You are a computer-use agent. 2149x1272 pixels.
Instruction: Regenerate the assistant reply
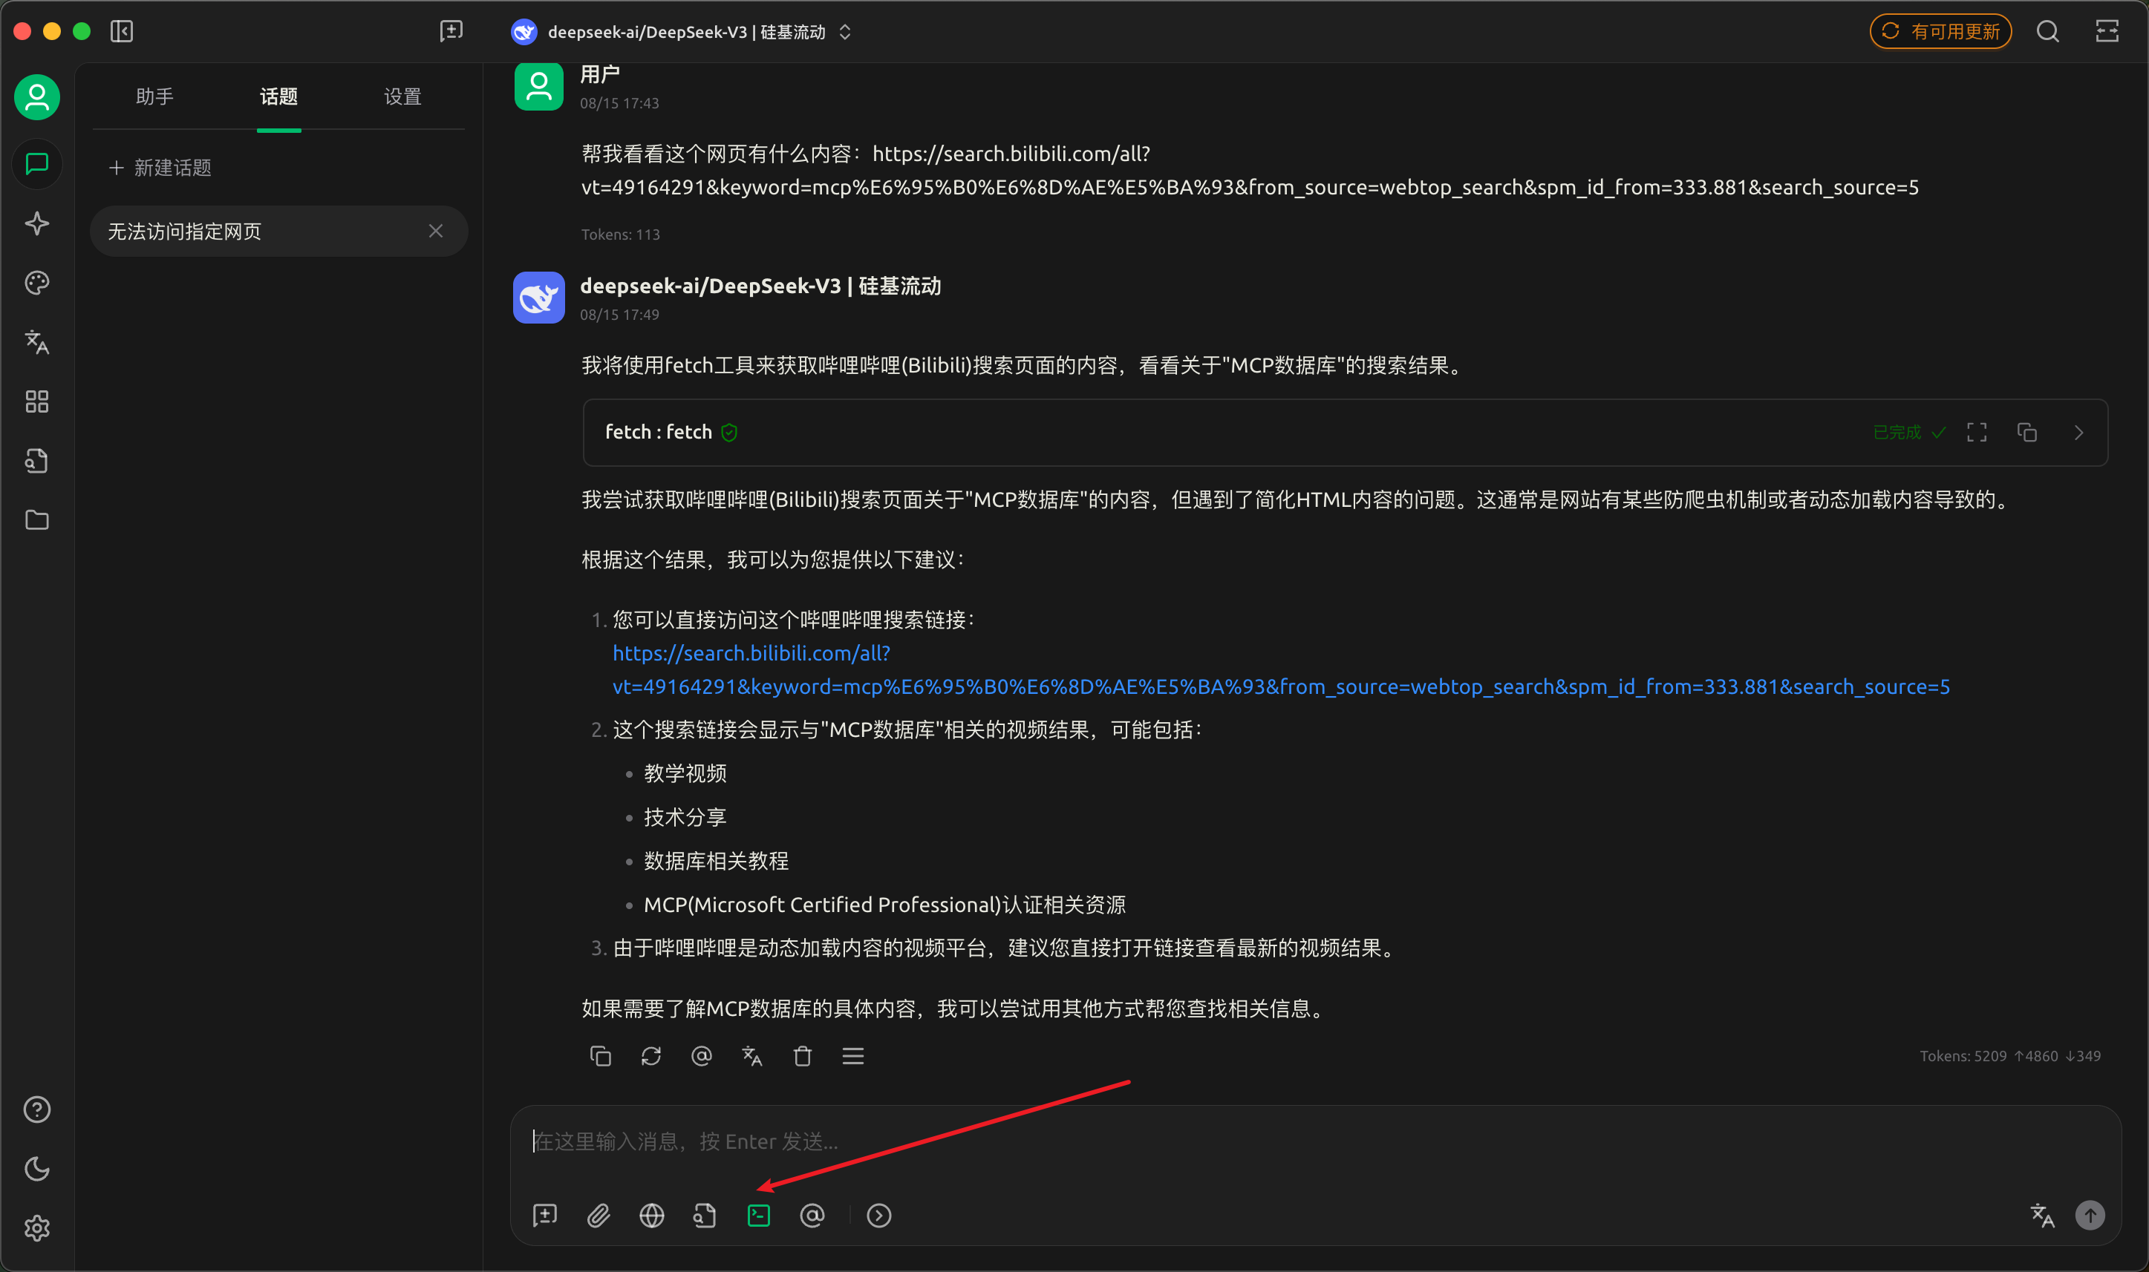coord(651,1055)
